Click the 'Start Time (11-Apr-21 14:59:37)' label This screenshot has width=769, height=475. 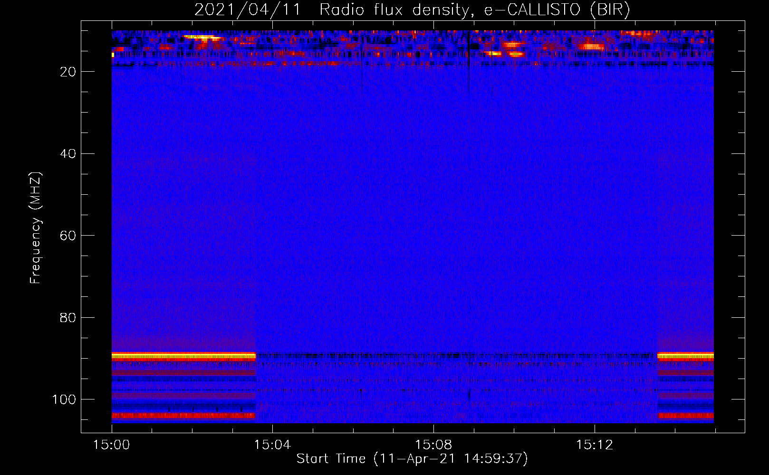pos(412,459)
